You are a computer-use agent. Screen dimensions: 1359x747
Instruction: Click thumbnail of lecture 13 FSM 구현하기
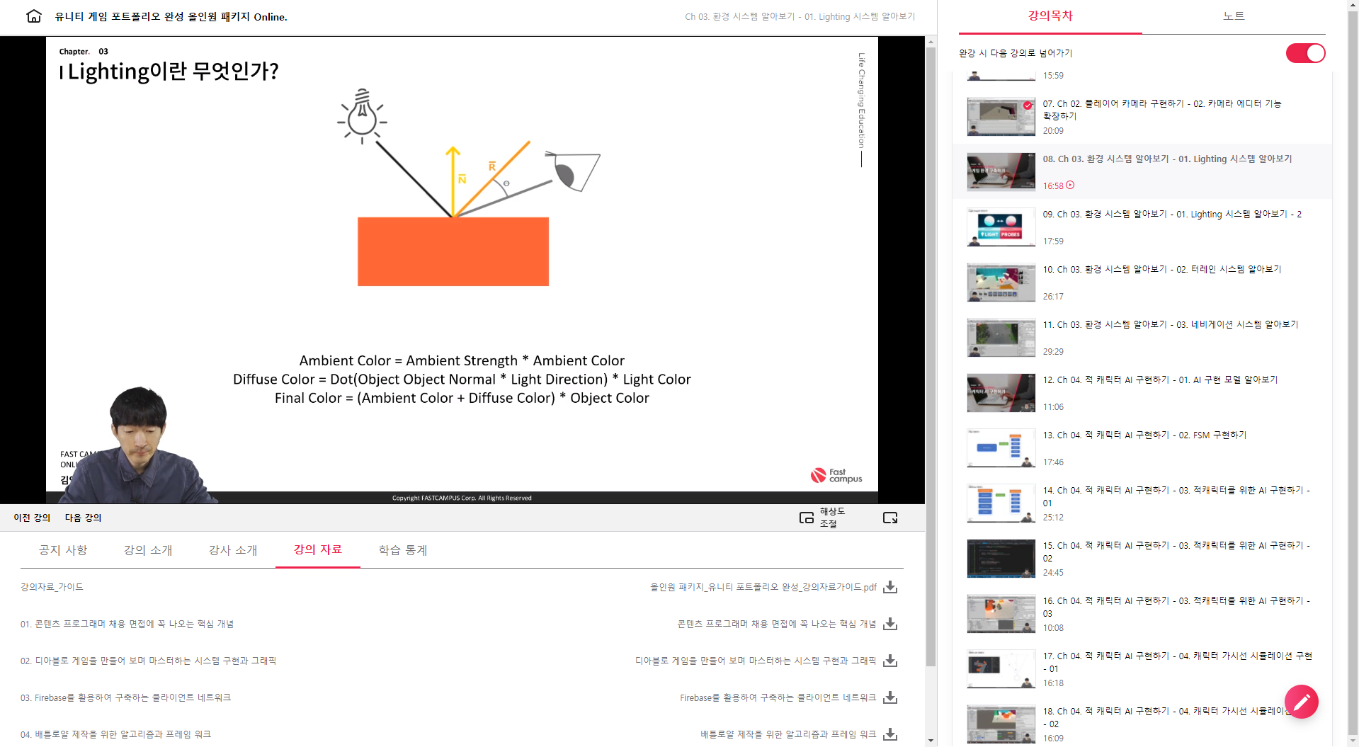click(1001, 448)
